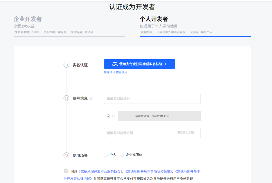
Task: Select the 个人 radio option
Action: [106, 155]
